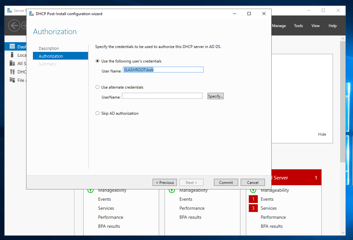Open the Tools menu in Server Manager
This screenshot has width=353, height=240.
pyautogui.click(x=298, y=26)
